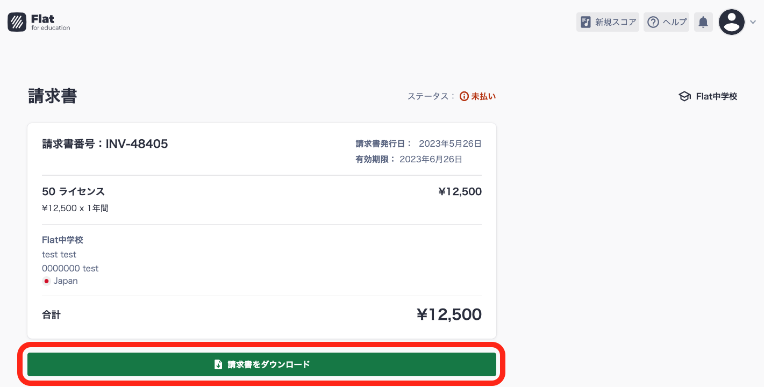The height and width of the screenshot is (387, 764).
Task: Open the notification bell
Action: (x=703, y=21)
